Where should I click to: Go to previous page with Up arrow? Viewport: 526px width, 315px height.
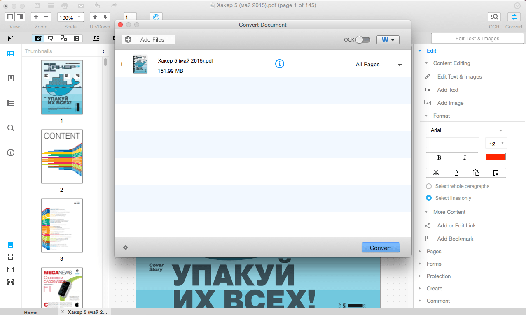tap(95, 17)
